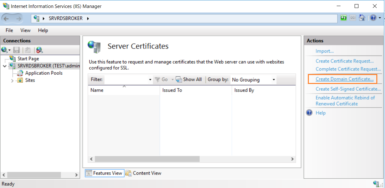
Task: Click the server icon in the address bar
Action: [x=37, y=18]
